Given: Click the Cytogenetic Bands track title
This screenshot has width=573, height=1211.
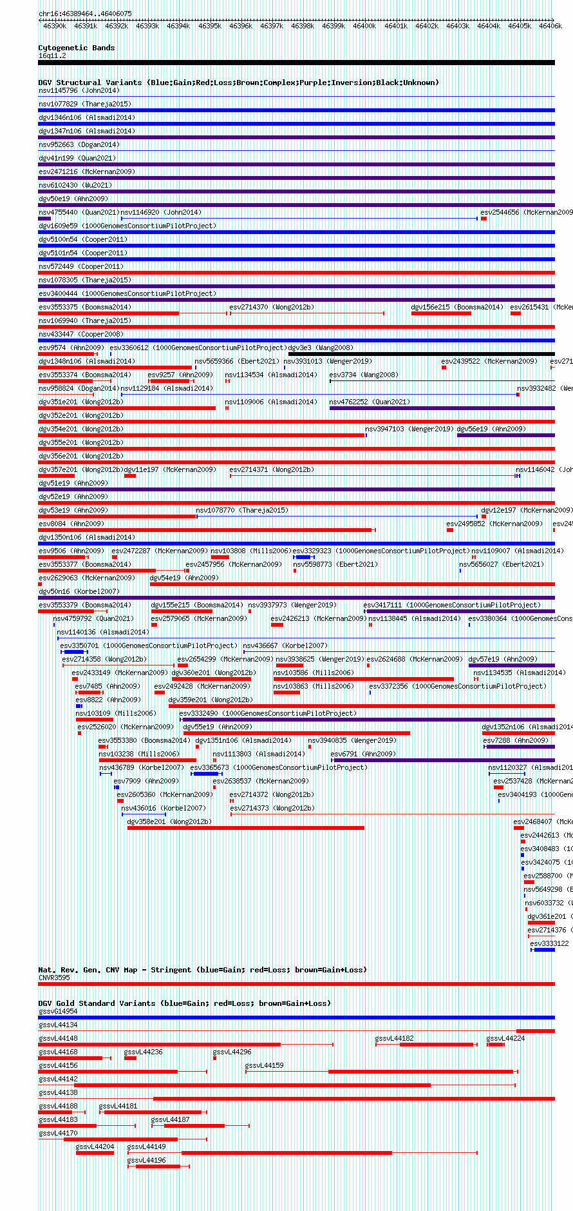Looking at the screenshot, I should [x=77, y=48].
